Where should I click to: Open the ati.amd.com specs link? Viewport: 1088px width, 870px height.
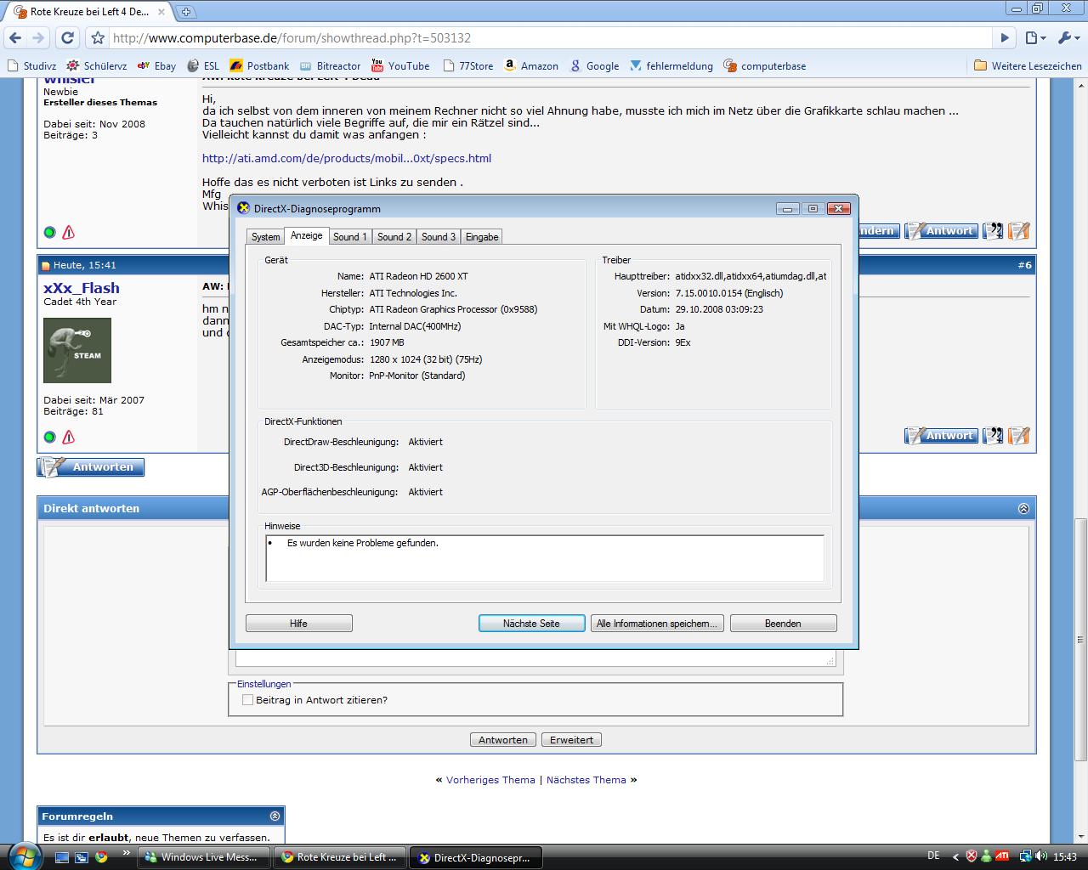click(347, 158)
